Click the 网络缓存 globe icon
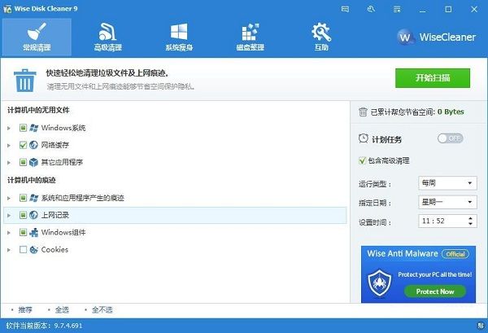This screenshot has width=488, height=333. 33,145
